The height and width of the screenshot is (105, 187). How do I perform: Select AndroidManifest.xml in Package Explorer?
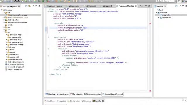[16, 62]
